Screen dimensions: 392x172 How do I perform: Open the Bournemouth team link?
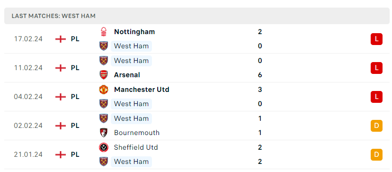[137, 133]
